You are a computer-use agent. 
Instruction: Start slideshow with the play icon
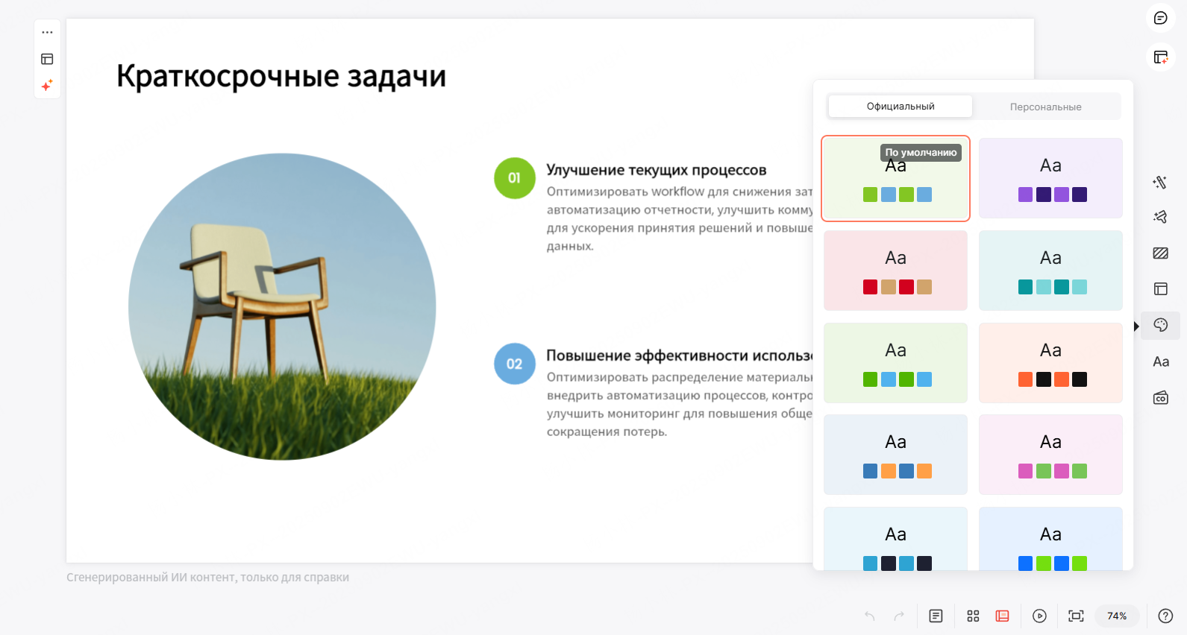[x=1039, y=616]
